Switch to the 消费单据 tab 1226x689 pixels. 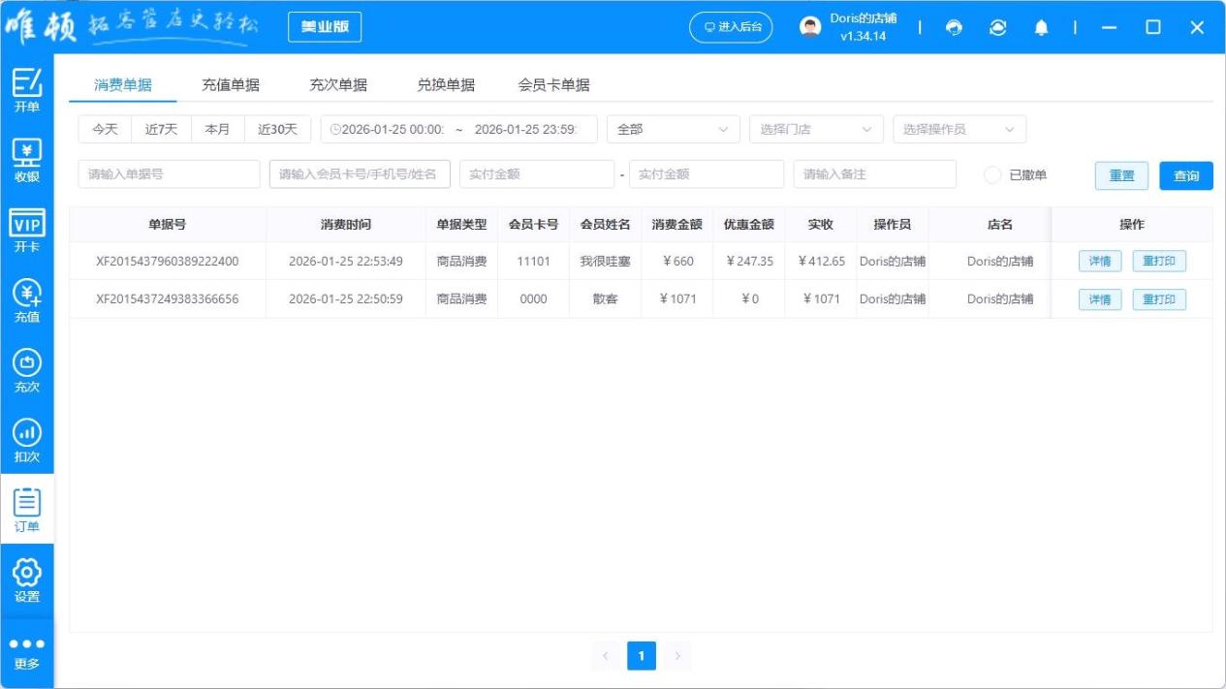pyautogui.click(x=123, y=84)
